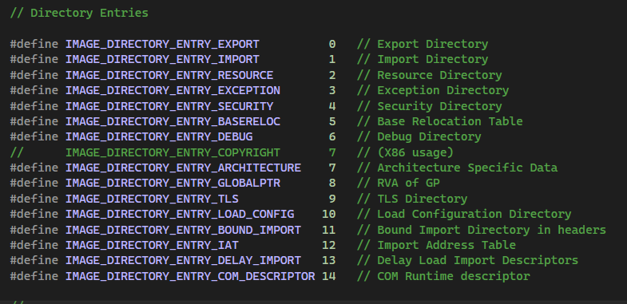
Task: Click on IMAGE_DIRECTORY_ENTRY_BASERELOC
Action: tap(173, 121)
